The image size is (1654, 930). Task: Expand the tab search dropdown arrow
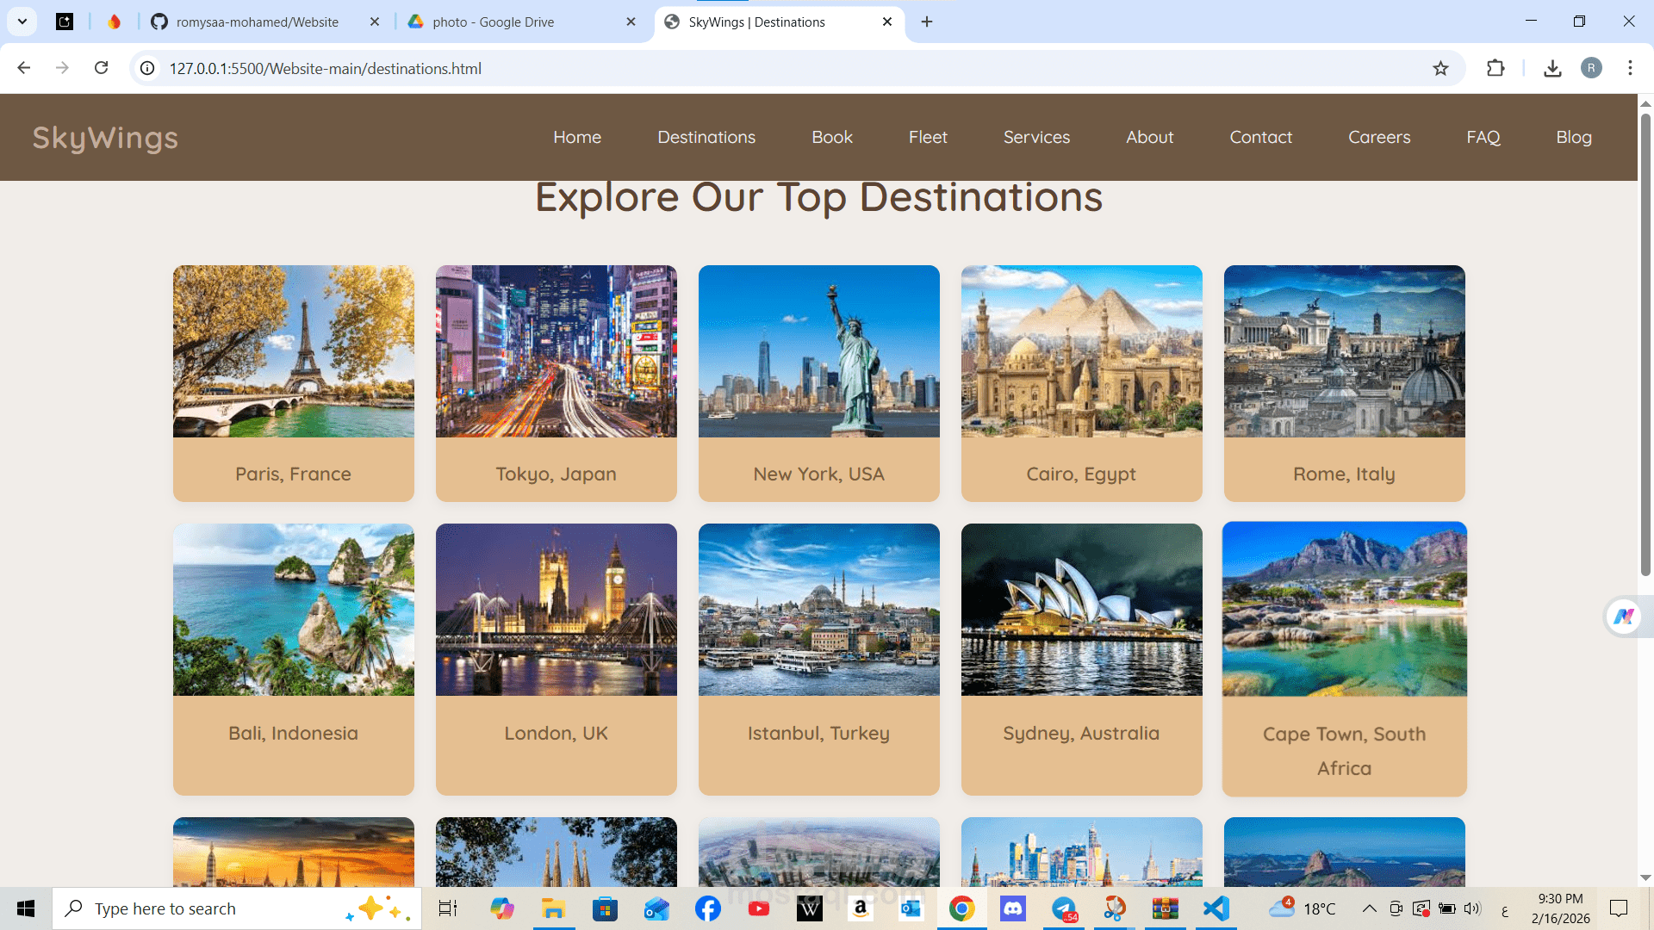coord(22,22)
